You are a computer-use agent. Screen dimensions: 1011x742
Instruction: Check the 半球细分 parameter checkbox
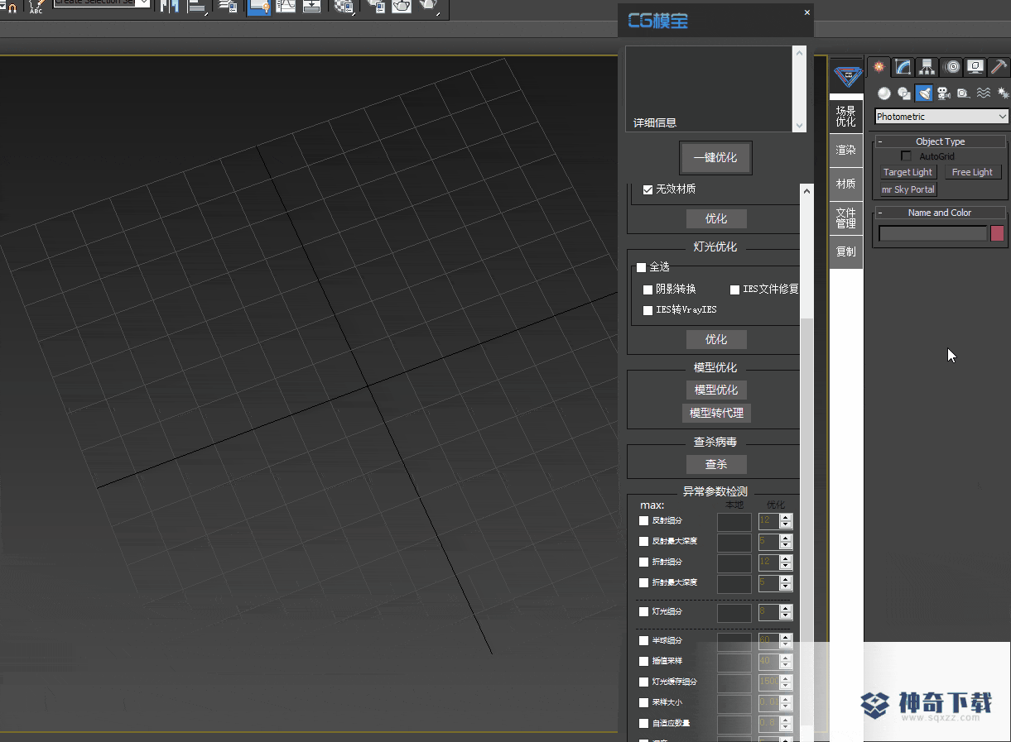tap(644, 640)
